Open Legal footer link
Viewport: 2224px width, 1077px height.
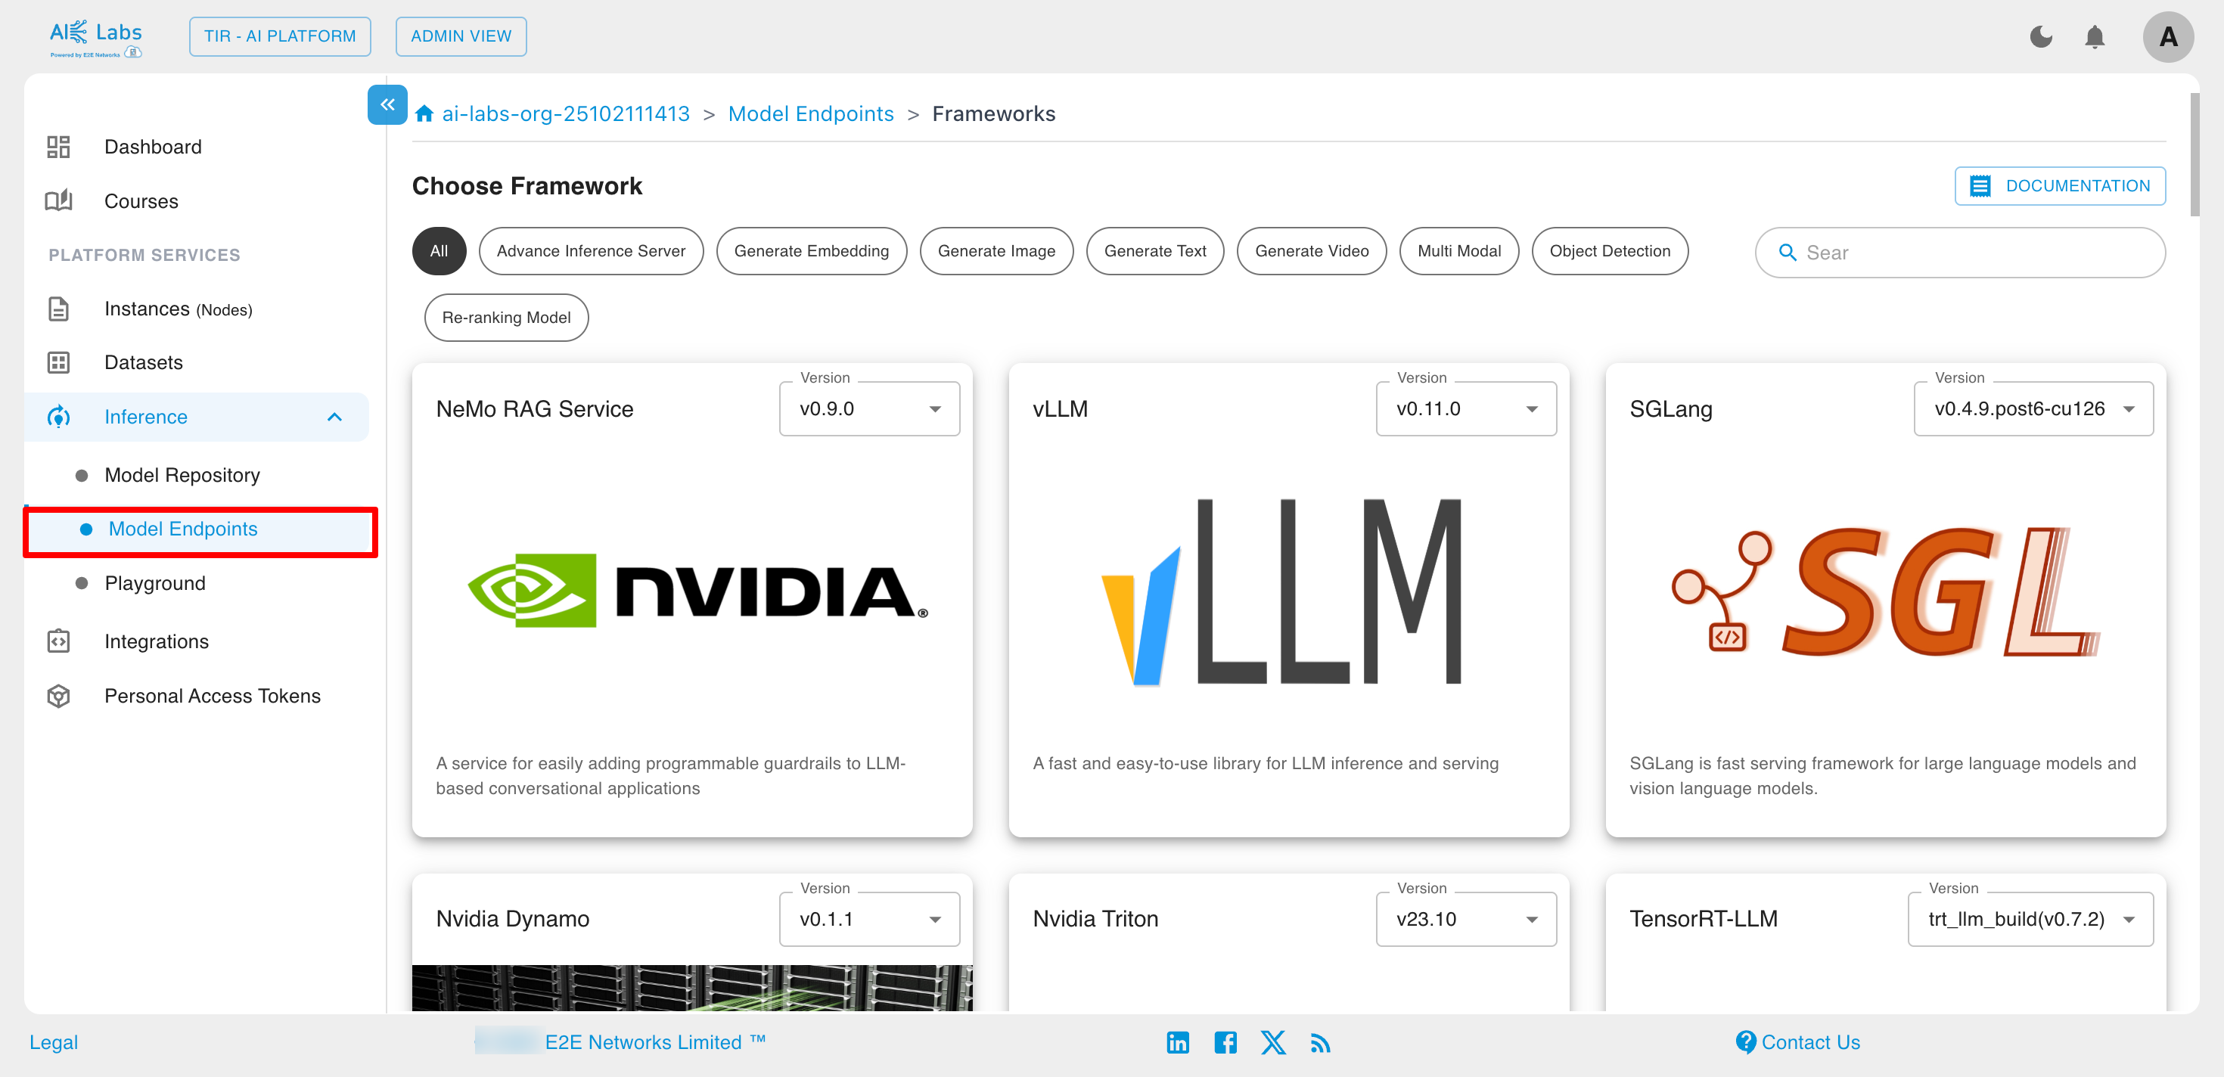click(54, 1042)
